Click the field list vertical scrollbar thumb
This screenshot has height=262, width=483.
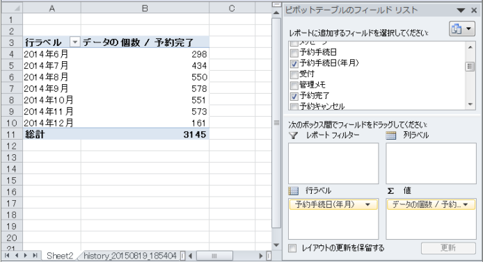pyautogui.click(x=470, y=67)
